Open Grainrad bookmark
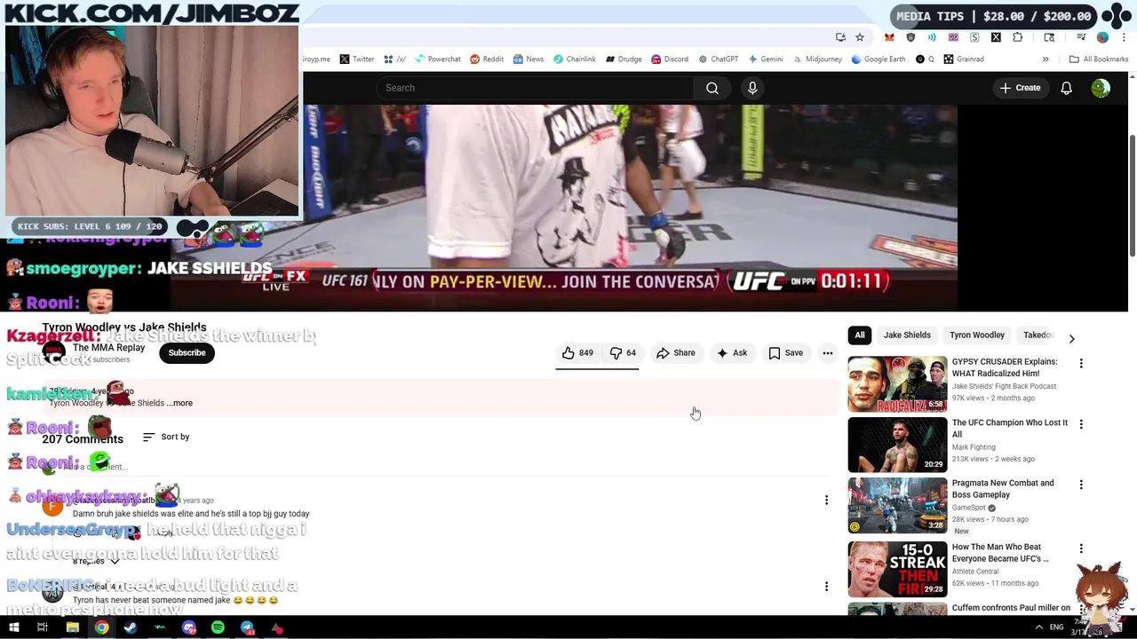This screenshot has height=639, width=1137. [964, 59]
